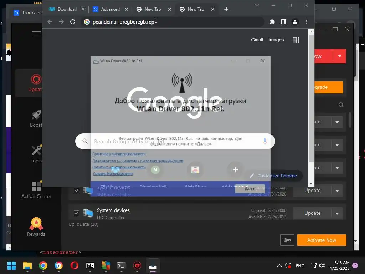Toggle LPC Controller checkbox
This screenshot has width=365, height=274.
tap(77, 213)
